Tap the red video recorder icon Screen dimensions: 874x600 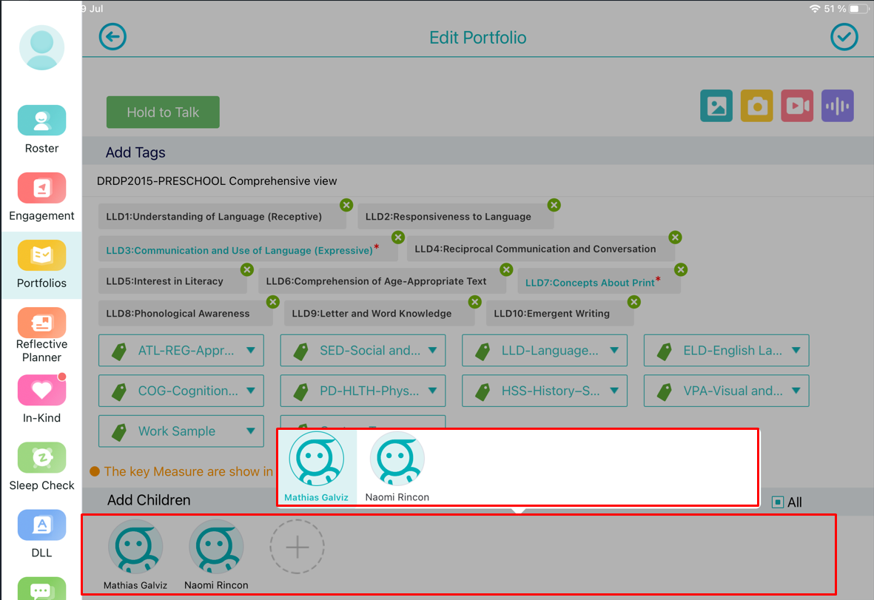coord(797,106)
